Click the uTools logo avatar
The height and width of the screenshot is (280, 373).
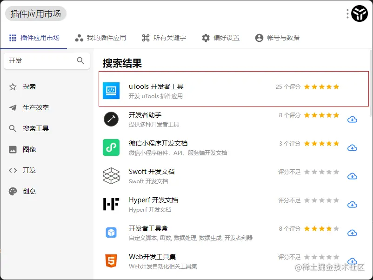tap(359, 13)
